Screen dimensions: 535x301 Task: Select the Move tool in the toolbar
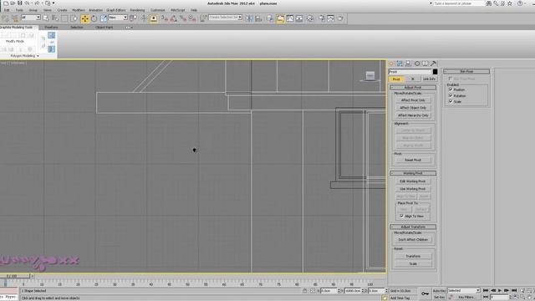(84, 18)
